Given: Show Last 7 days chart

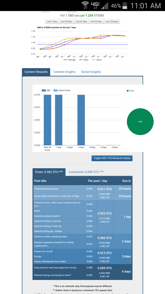Looking at the screenshot, I should tap(52, 21).
